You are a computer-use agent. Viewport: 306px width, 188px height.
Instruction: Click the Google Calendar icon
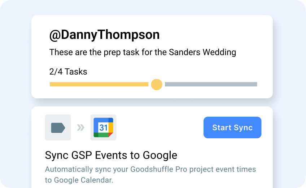click(x=103, y=127)
